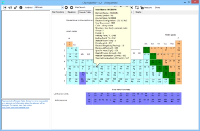Image resolution: width=200 pixels, height=131 pixels.
Task: Select the Gallium (31 Ga) cell
Action: click(x=146, y=62)
